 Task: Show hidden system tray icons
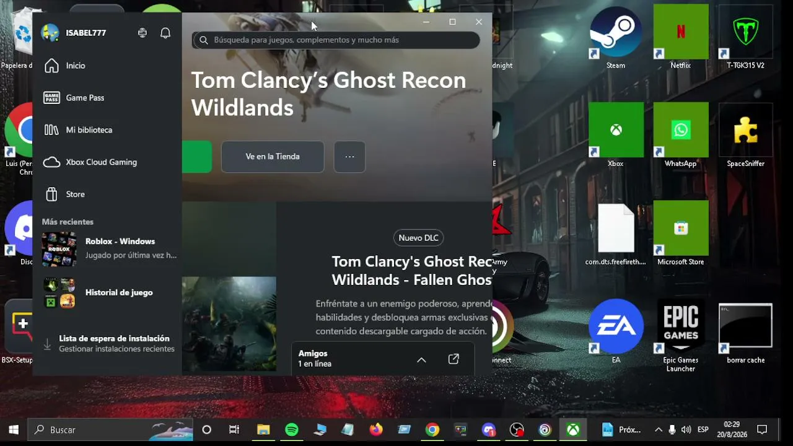click(658, 430)
